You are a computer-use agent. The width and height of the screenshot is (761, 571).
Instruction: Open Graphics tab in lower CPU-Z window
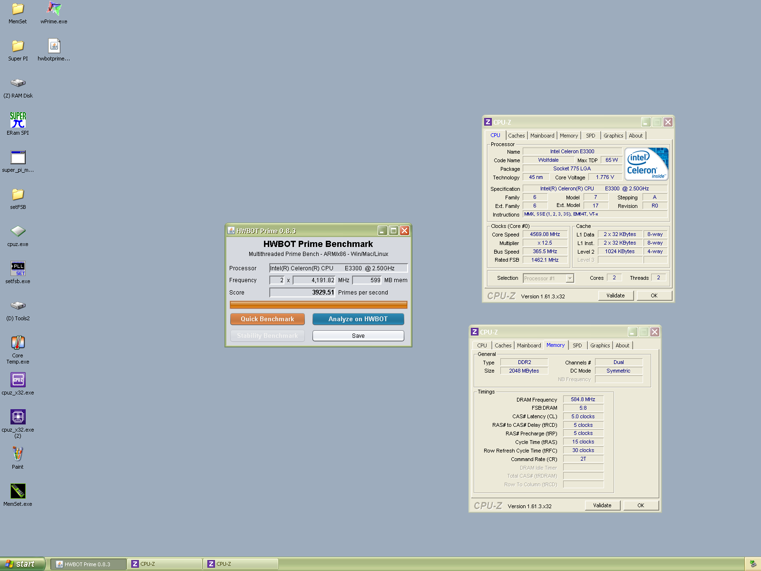point(600,345)
